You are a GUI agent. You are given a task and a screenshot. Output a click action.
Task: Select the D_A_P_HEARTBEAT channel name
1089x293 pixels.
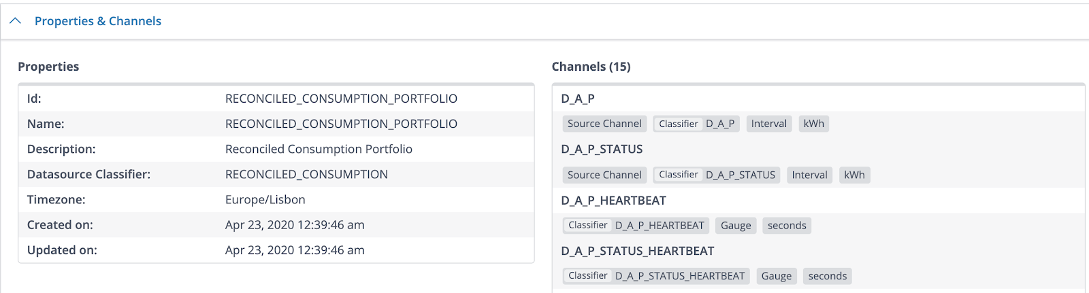[613, 201]
